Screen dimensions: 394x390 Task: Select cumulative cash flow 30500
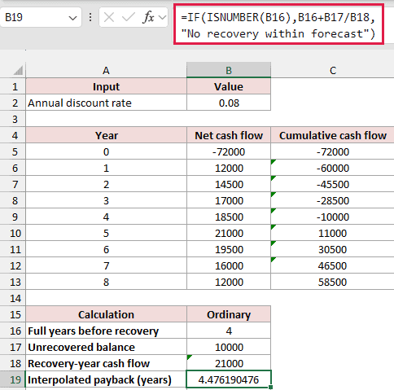click(x=332, y=249)
